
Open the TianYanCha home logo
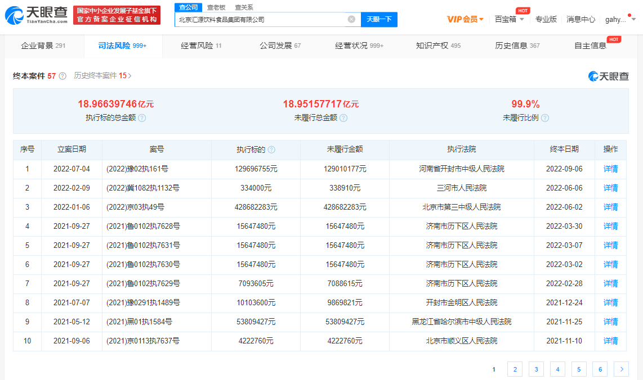tap(36, 15)
